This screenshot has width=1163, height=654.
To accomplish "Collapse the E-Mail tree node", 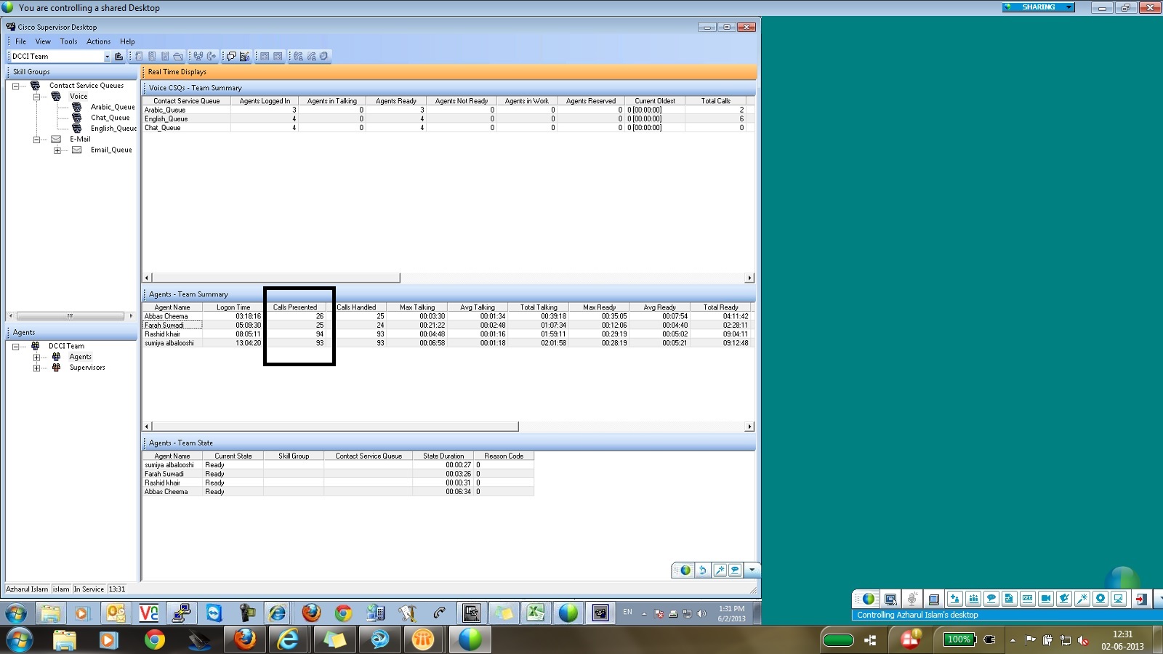I will coord(36,140).
